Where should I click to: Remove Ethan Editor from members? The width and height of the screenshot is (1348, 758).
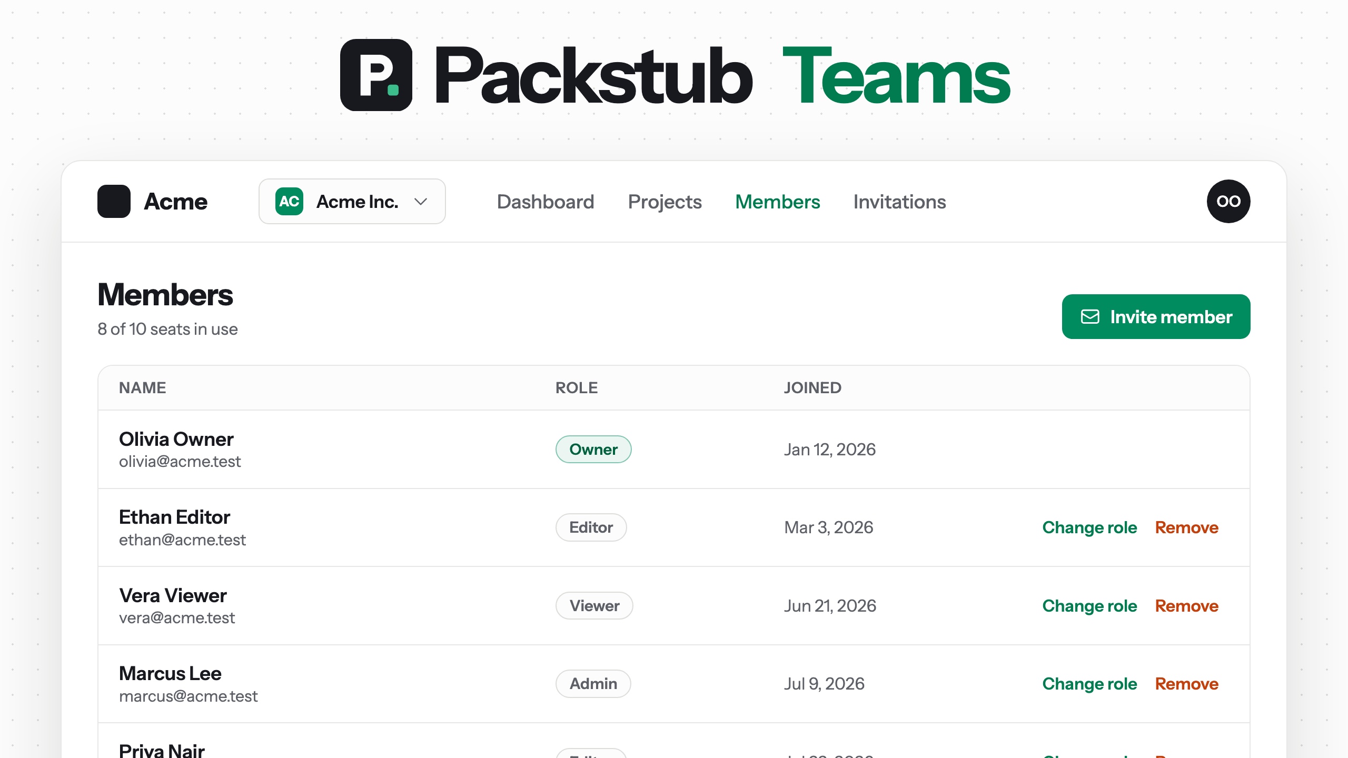(1186, 527)
